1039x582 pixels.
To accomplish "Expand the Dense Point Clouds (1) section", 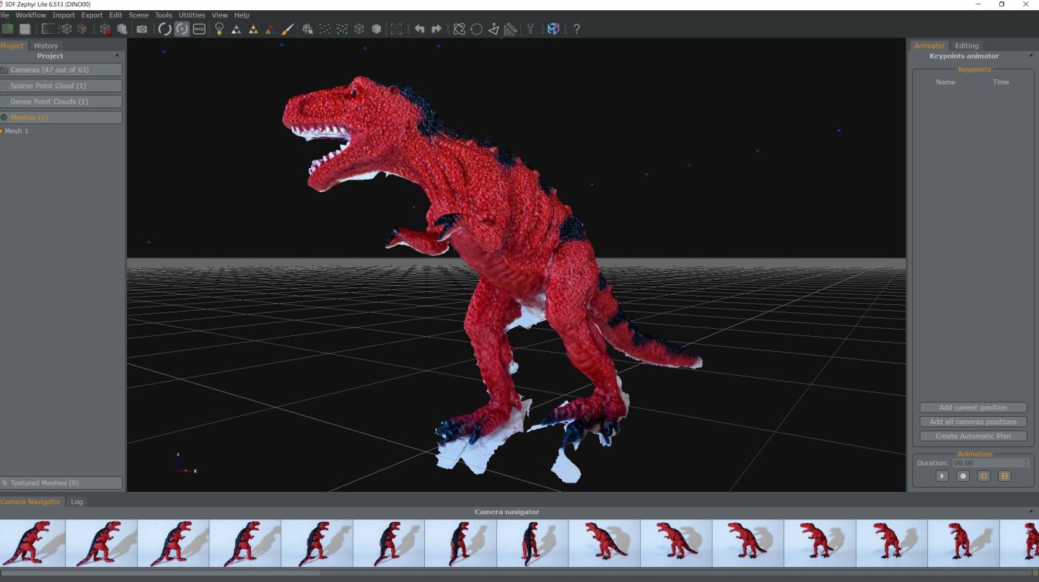I will tap(61, 102).
